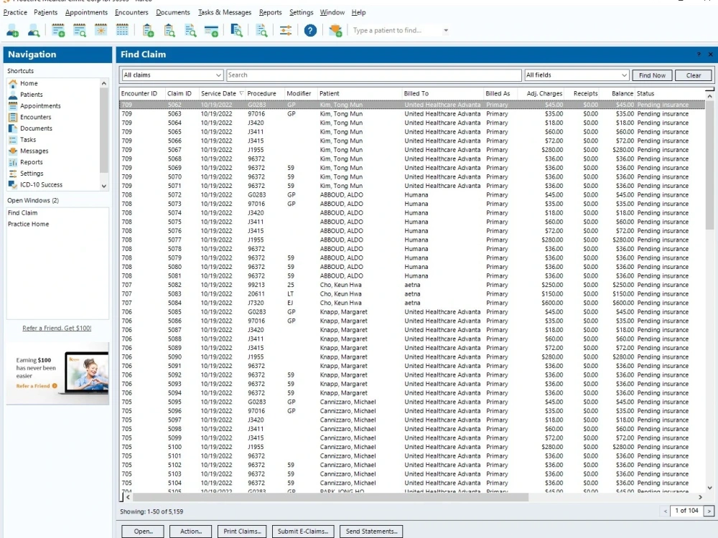Screen dimensions: 718x538
Task: Click the Find Now button
Action: (652, 75)
